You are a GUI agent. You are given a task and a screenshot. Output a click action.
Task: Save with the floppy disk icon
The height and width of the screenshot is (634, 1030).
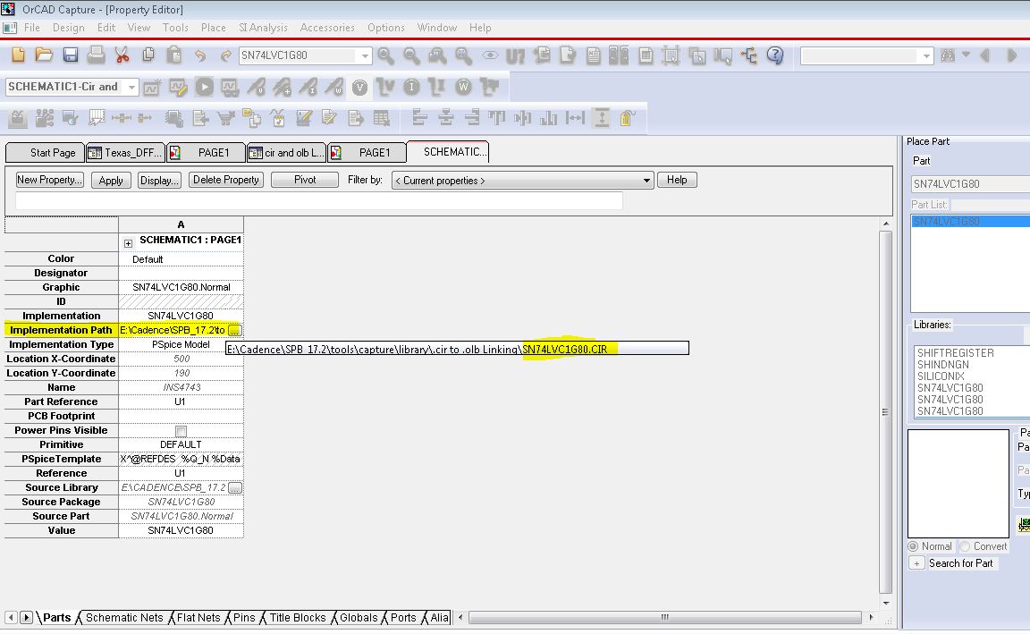coord(71,55)
